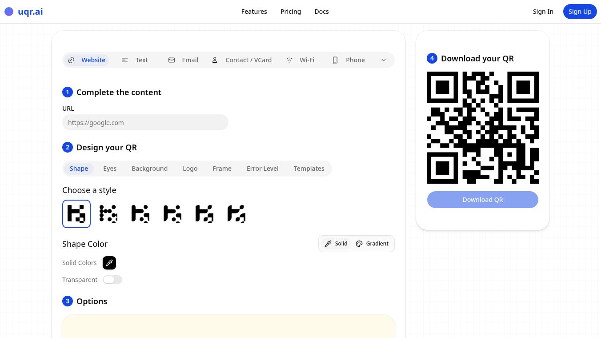
Task: Click the uqr.ai logo circle icon
Action: point(9,12)
